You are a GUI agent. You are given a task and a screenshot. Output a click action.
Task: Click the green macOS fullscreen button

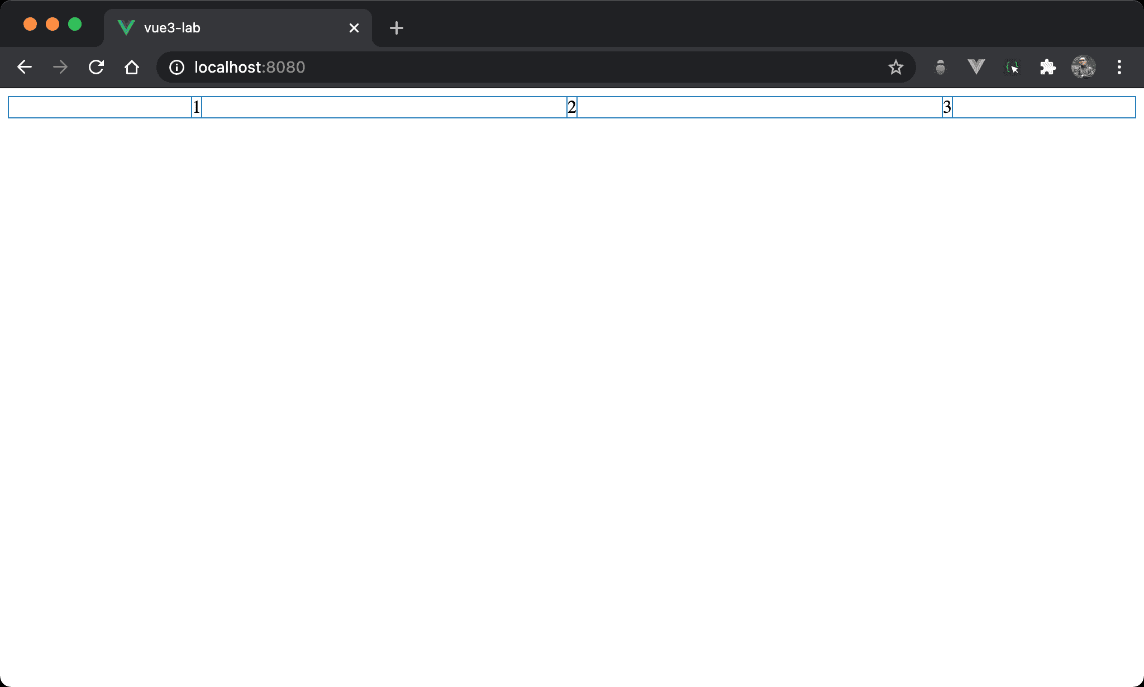click(75, 25)
